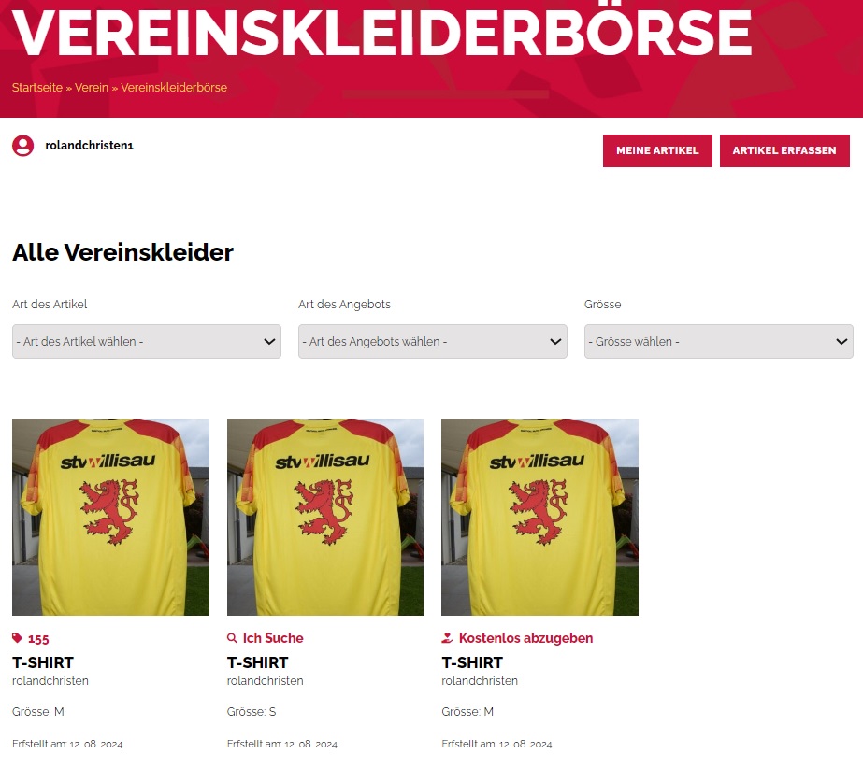Click the hand icon beside Kostenlos abzugeben
Viewport: 863px width, 768px height.
447,638
